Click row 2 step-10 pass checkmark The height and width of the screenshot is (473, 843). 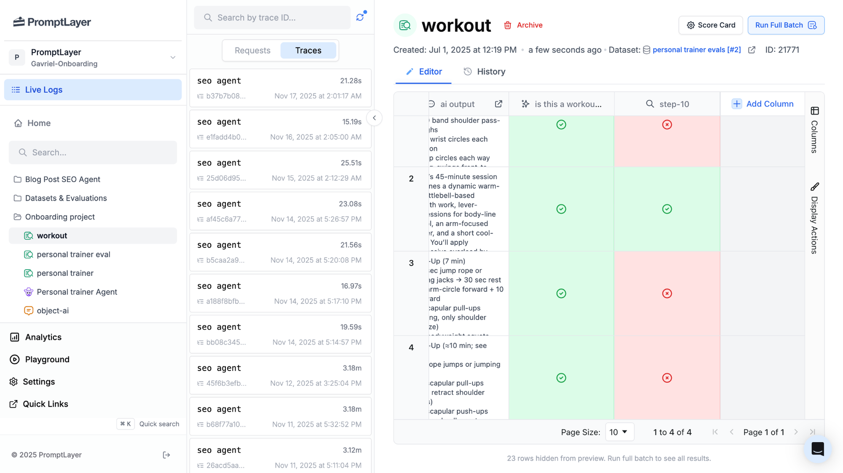point(666,209)
